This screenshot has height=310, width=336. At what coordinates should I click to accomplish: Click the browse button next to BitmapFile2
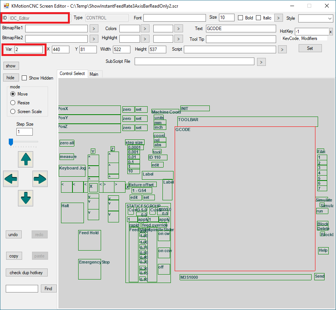tap(94, 38)
